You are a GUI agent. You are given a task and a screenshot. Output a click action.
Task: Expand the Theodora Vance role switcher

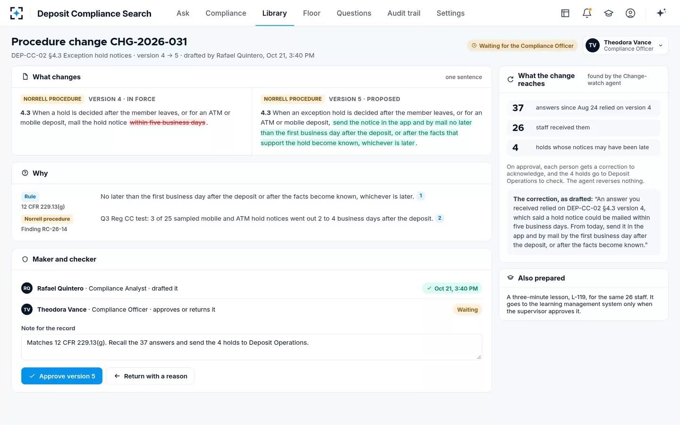tap(626, 45)
